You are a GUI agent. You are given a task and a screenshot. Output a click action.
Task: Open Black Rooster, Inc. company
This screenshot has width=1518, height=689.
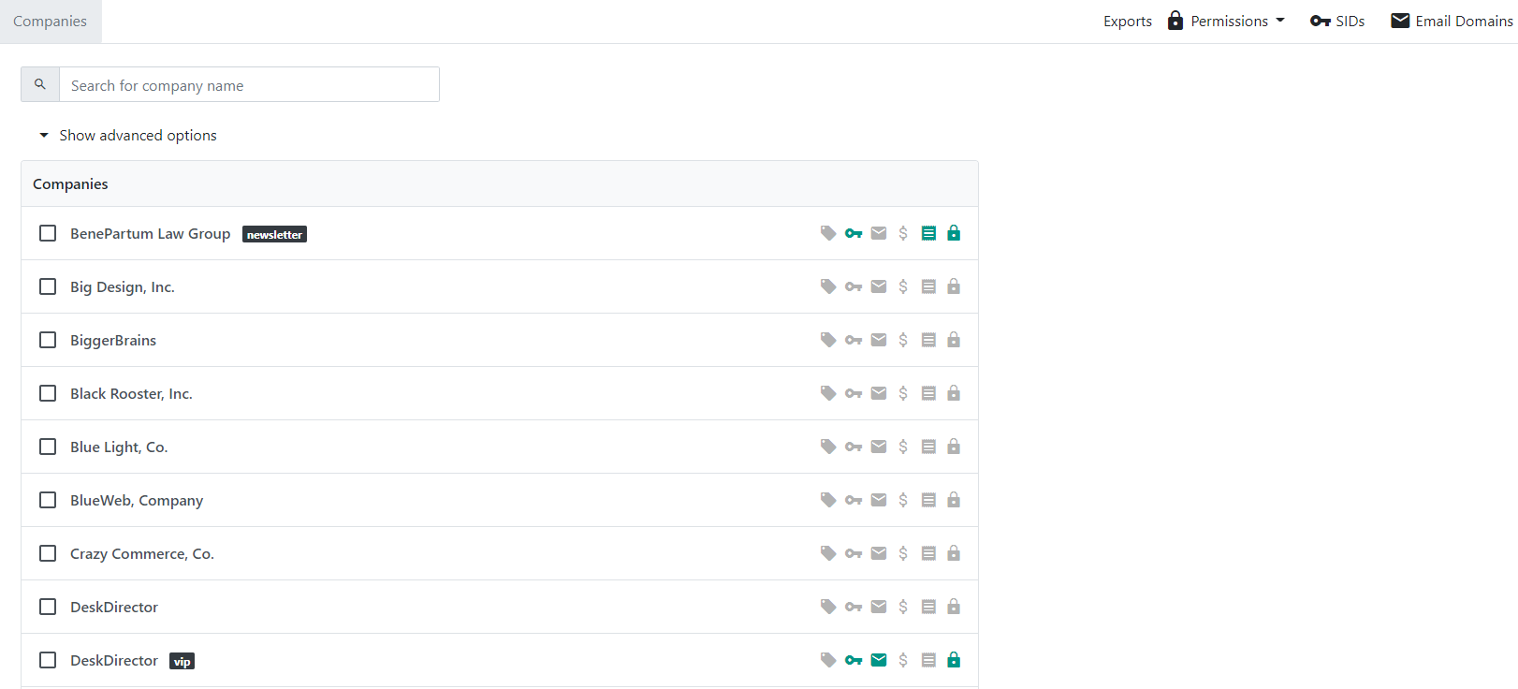131,394
